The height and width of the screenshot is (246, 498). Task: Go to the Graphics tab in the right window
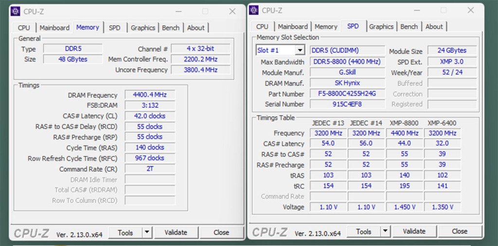point(381,27)
